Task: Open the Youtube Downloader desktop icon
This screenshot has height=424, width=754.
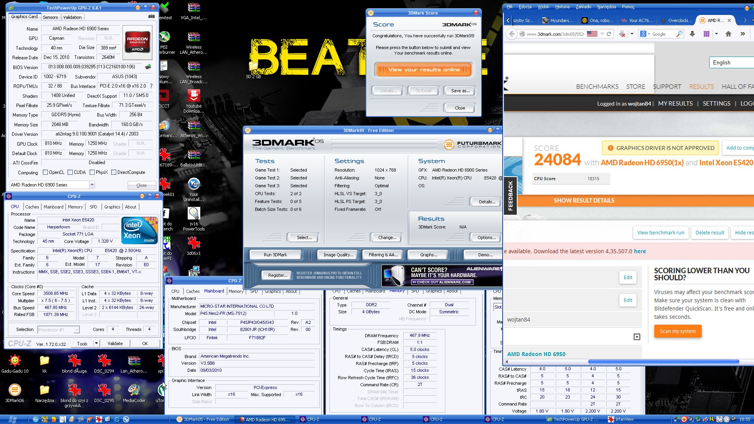Action: 194,101
